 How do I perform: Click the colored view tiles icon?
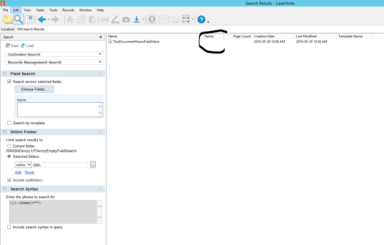coord(186,19)
